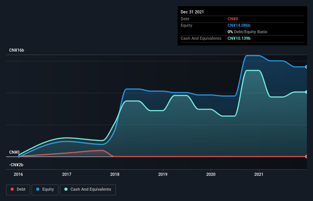Click the CN¥14.086b equity value
The height and width of the screenshot is (201, 313).
pyautogui.click(x=239, y=25)
